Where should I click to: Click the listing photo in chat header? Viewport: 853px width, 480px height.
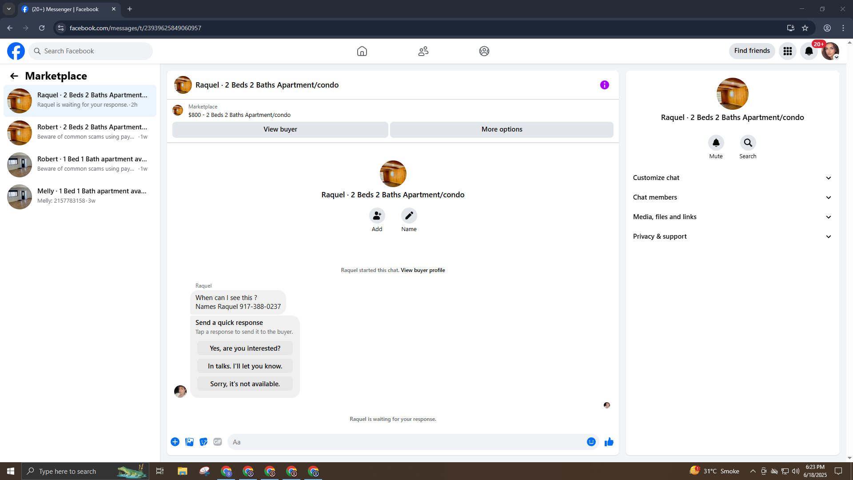coord(183,85)
